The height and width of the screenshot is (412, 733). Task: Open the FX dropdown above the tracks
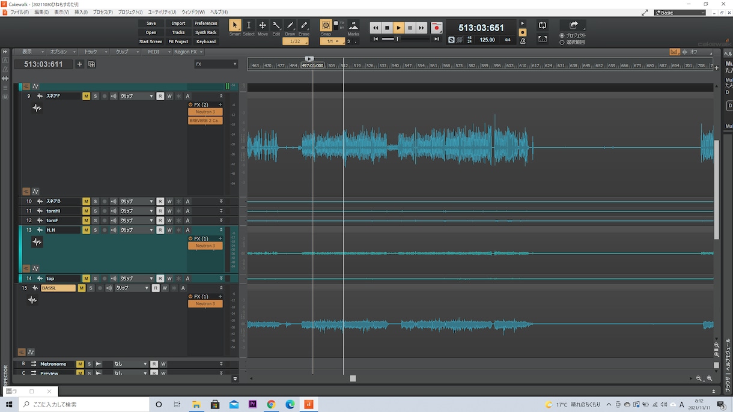click(216, 64)
